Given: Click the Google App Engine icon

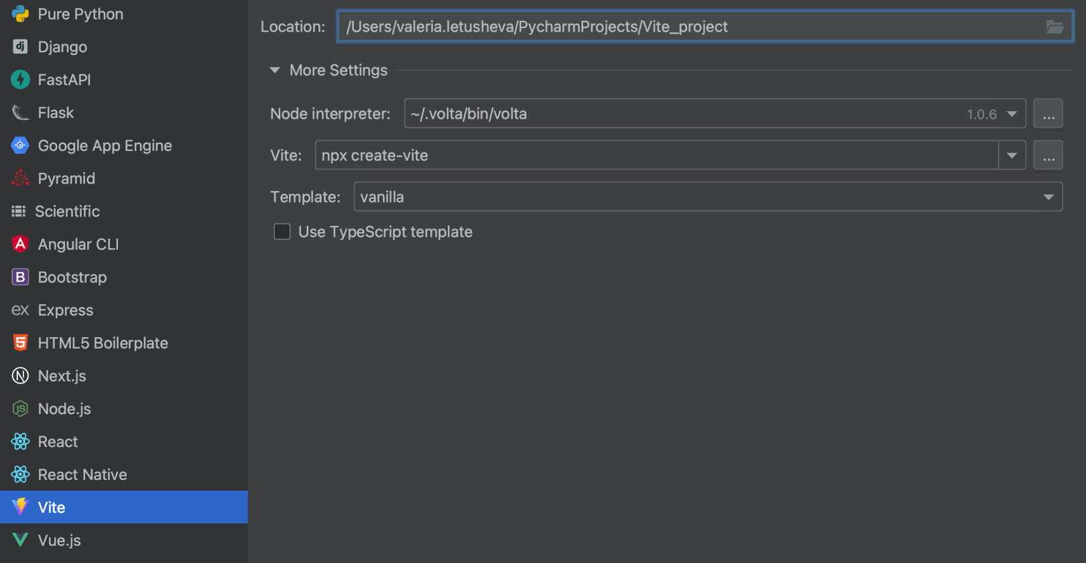Looking at the screenshot, I should (x=20, y=145).
